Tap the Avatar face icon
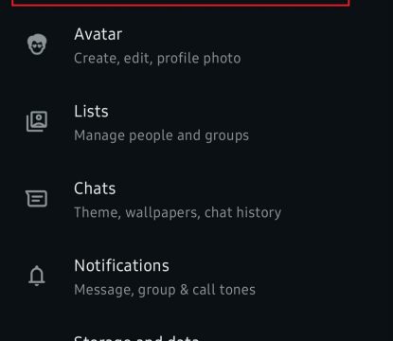The image size is (393, 341). 37,45
